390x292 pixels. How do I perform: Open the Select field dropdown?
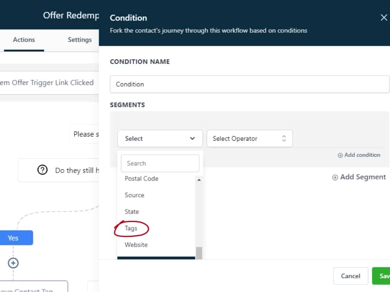(x=160, y=138)
